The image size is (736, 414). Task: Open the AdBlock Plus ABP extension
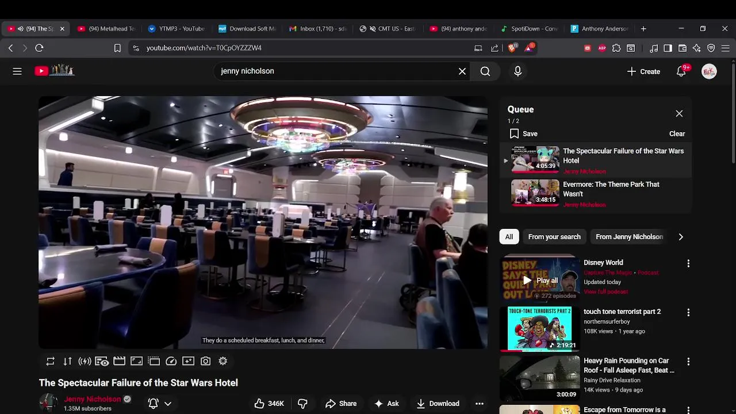[602, 48]
